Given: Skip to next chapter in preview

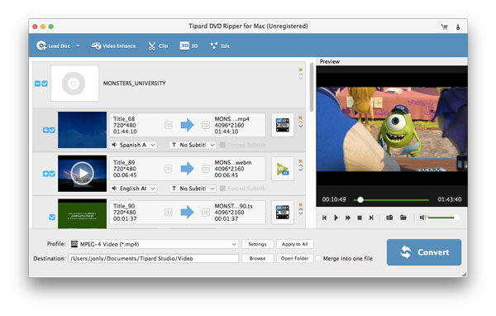Looking at the screenshot, I should (x=371, y=218).
